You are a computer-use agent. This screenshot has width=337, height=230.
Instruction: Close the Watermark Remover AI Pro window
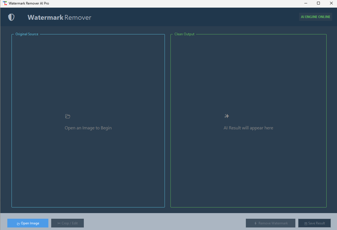click(x=331, y=3)
